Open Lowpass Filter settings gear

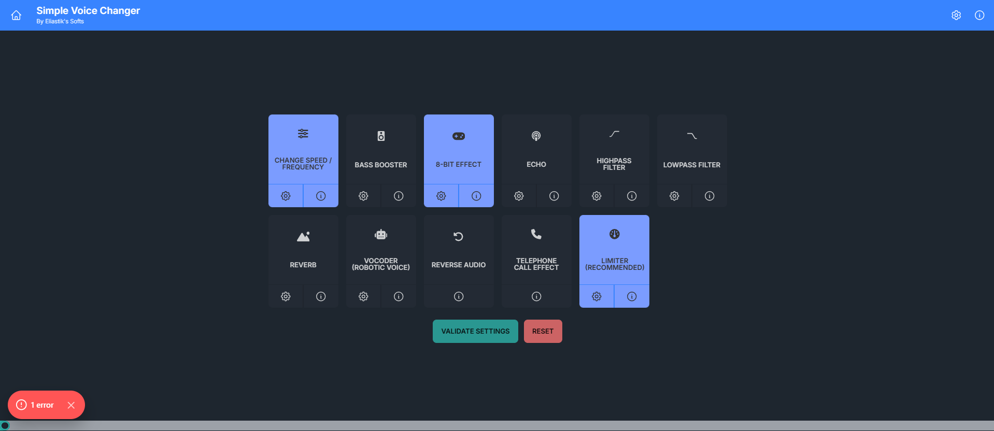(674, 196)
